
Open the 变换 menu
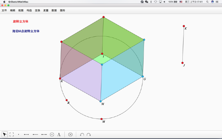(x=37, y=10)
